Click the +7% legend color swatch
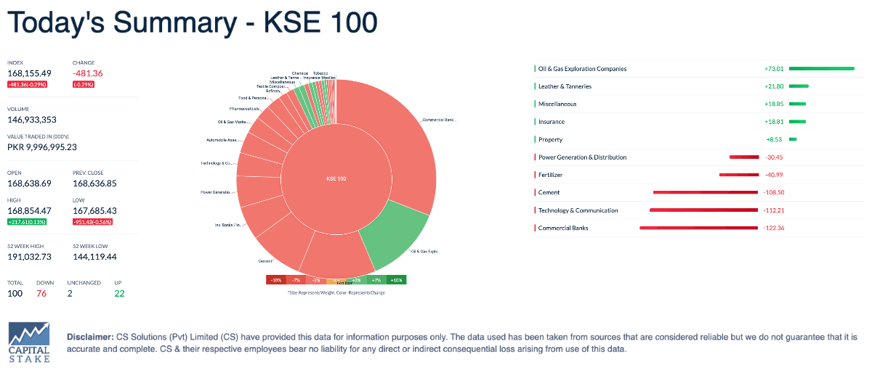The image size is (872, 375). (376, 280)
